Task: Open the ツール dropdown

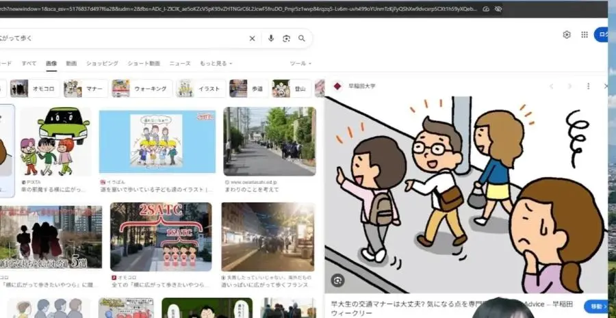Action: coord(300,63)
